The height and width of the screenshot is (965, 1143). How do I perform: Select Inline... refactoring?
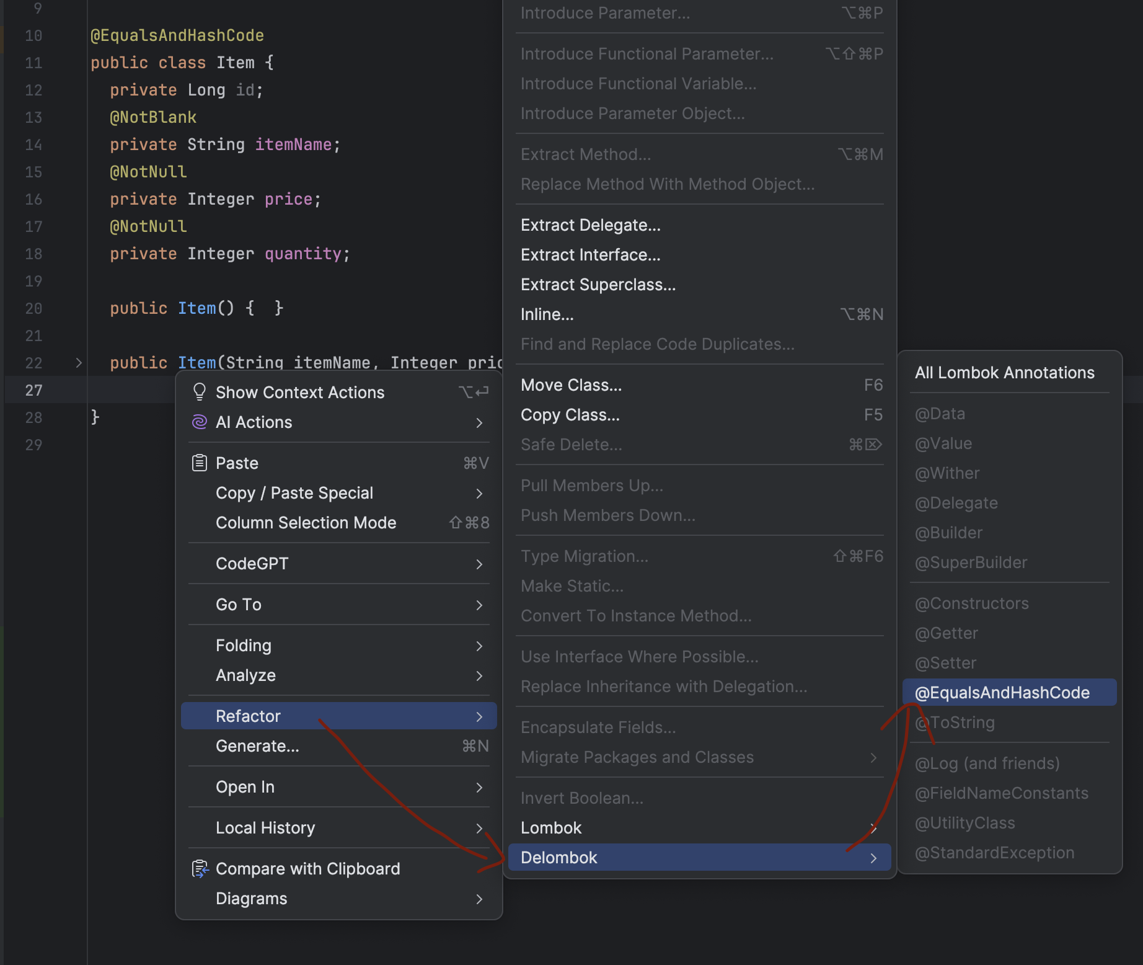click(699, 314)
